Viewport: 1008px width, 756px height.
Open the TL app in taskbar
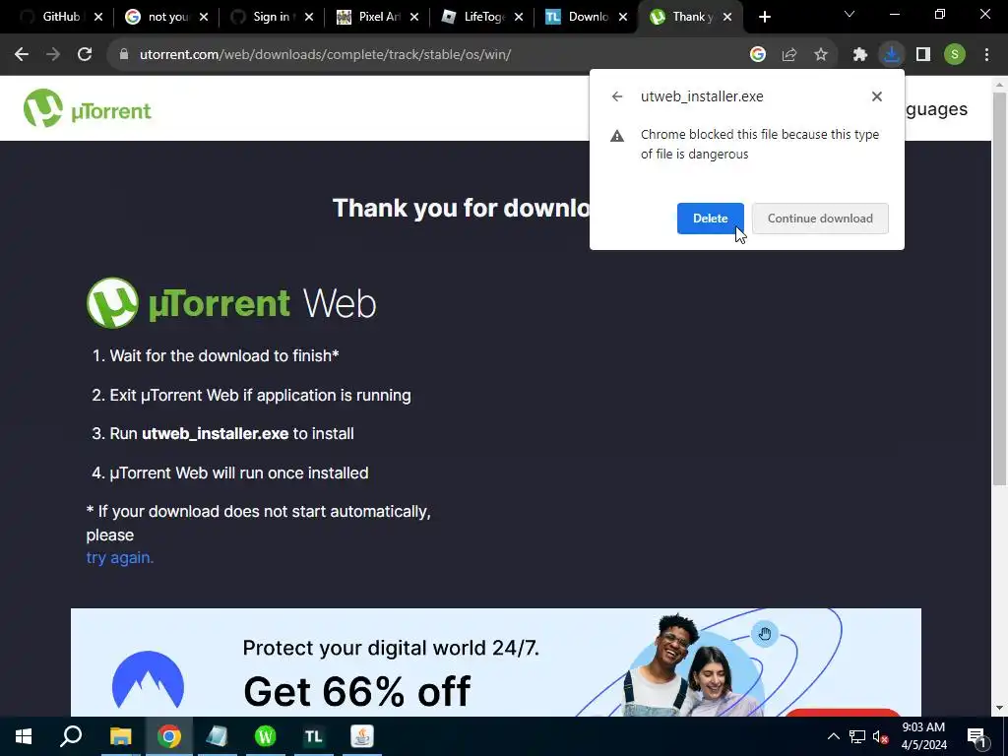pos(313,736)
